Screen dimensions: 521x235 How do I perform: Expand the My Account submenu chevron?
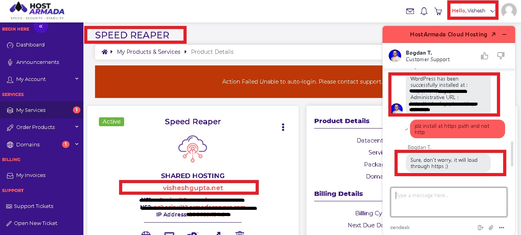pyautogui.click(x=77, y=79)
